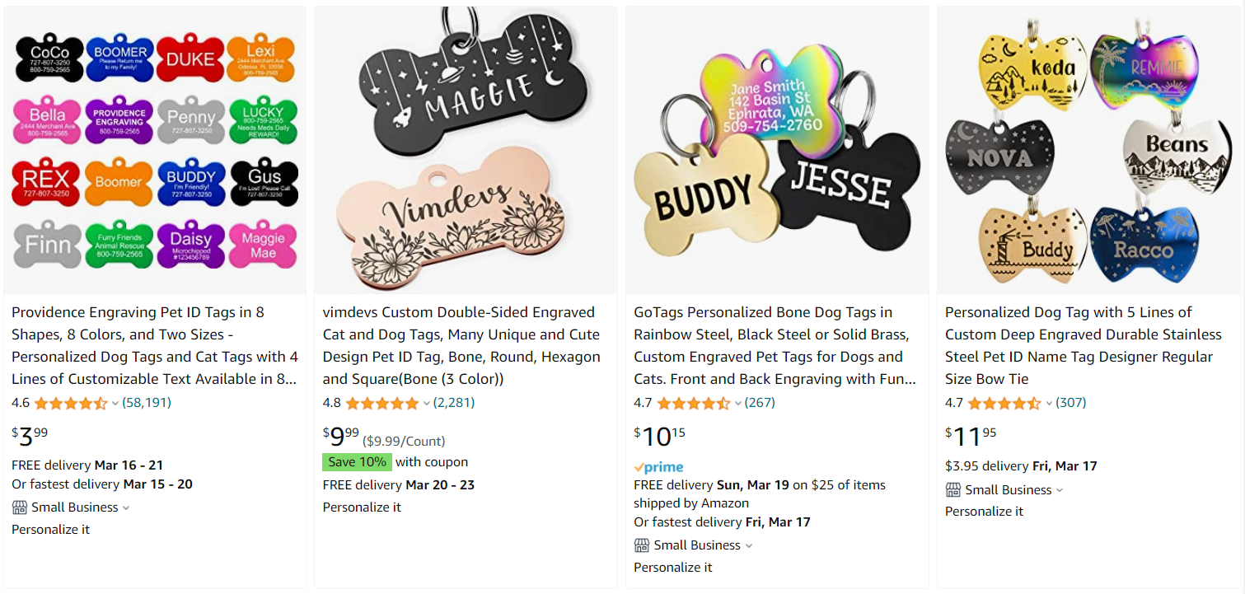Click star rating of vimdevs custom tags
Viewport: 1245px width, 594px height.
(x=381, y=404)
